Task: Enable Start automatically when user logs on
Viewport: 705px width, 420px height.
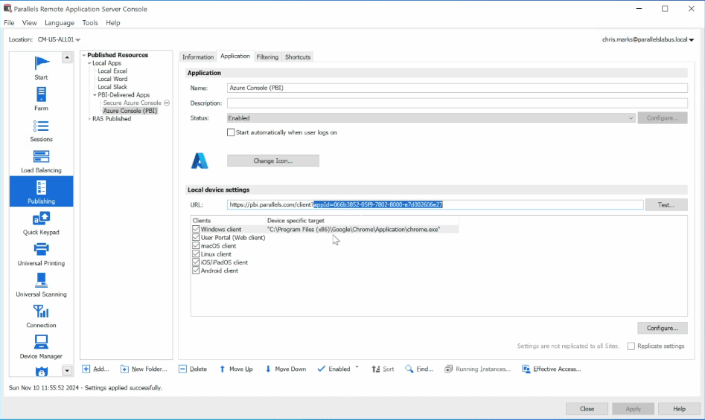Action: (231, 132)
